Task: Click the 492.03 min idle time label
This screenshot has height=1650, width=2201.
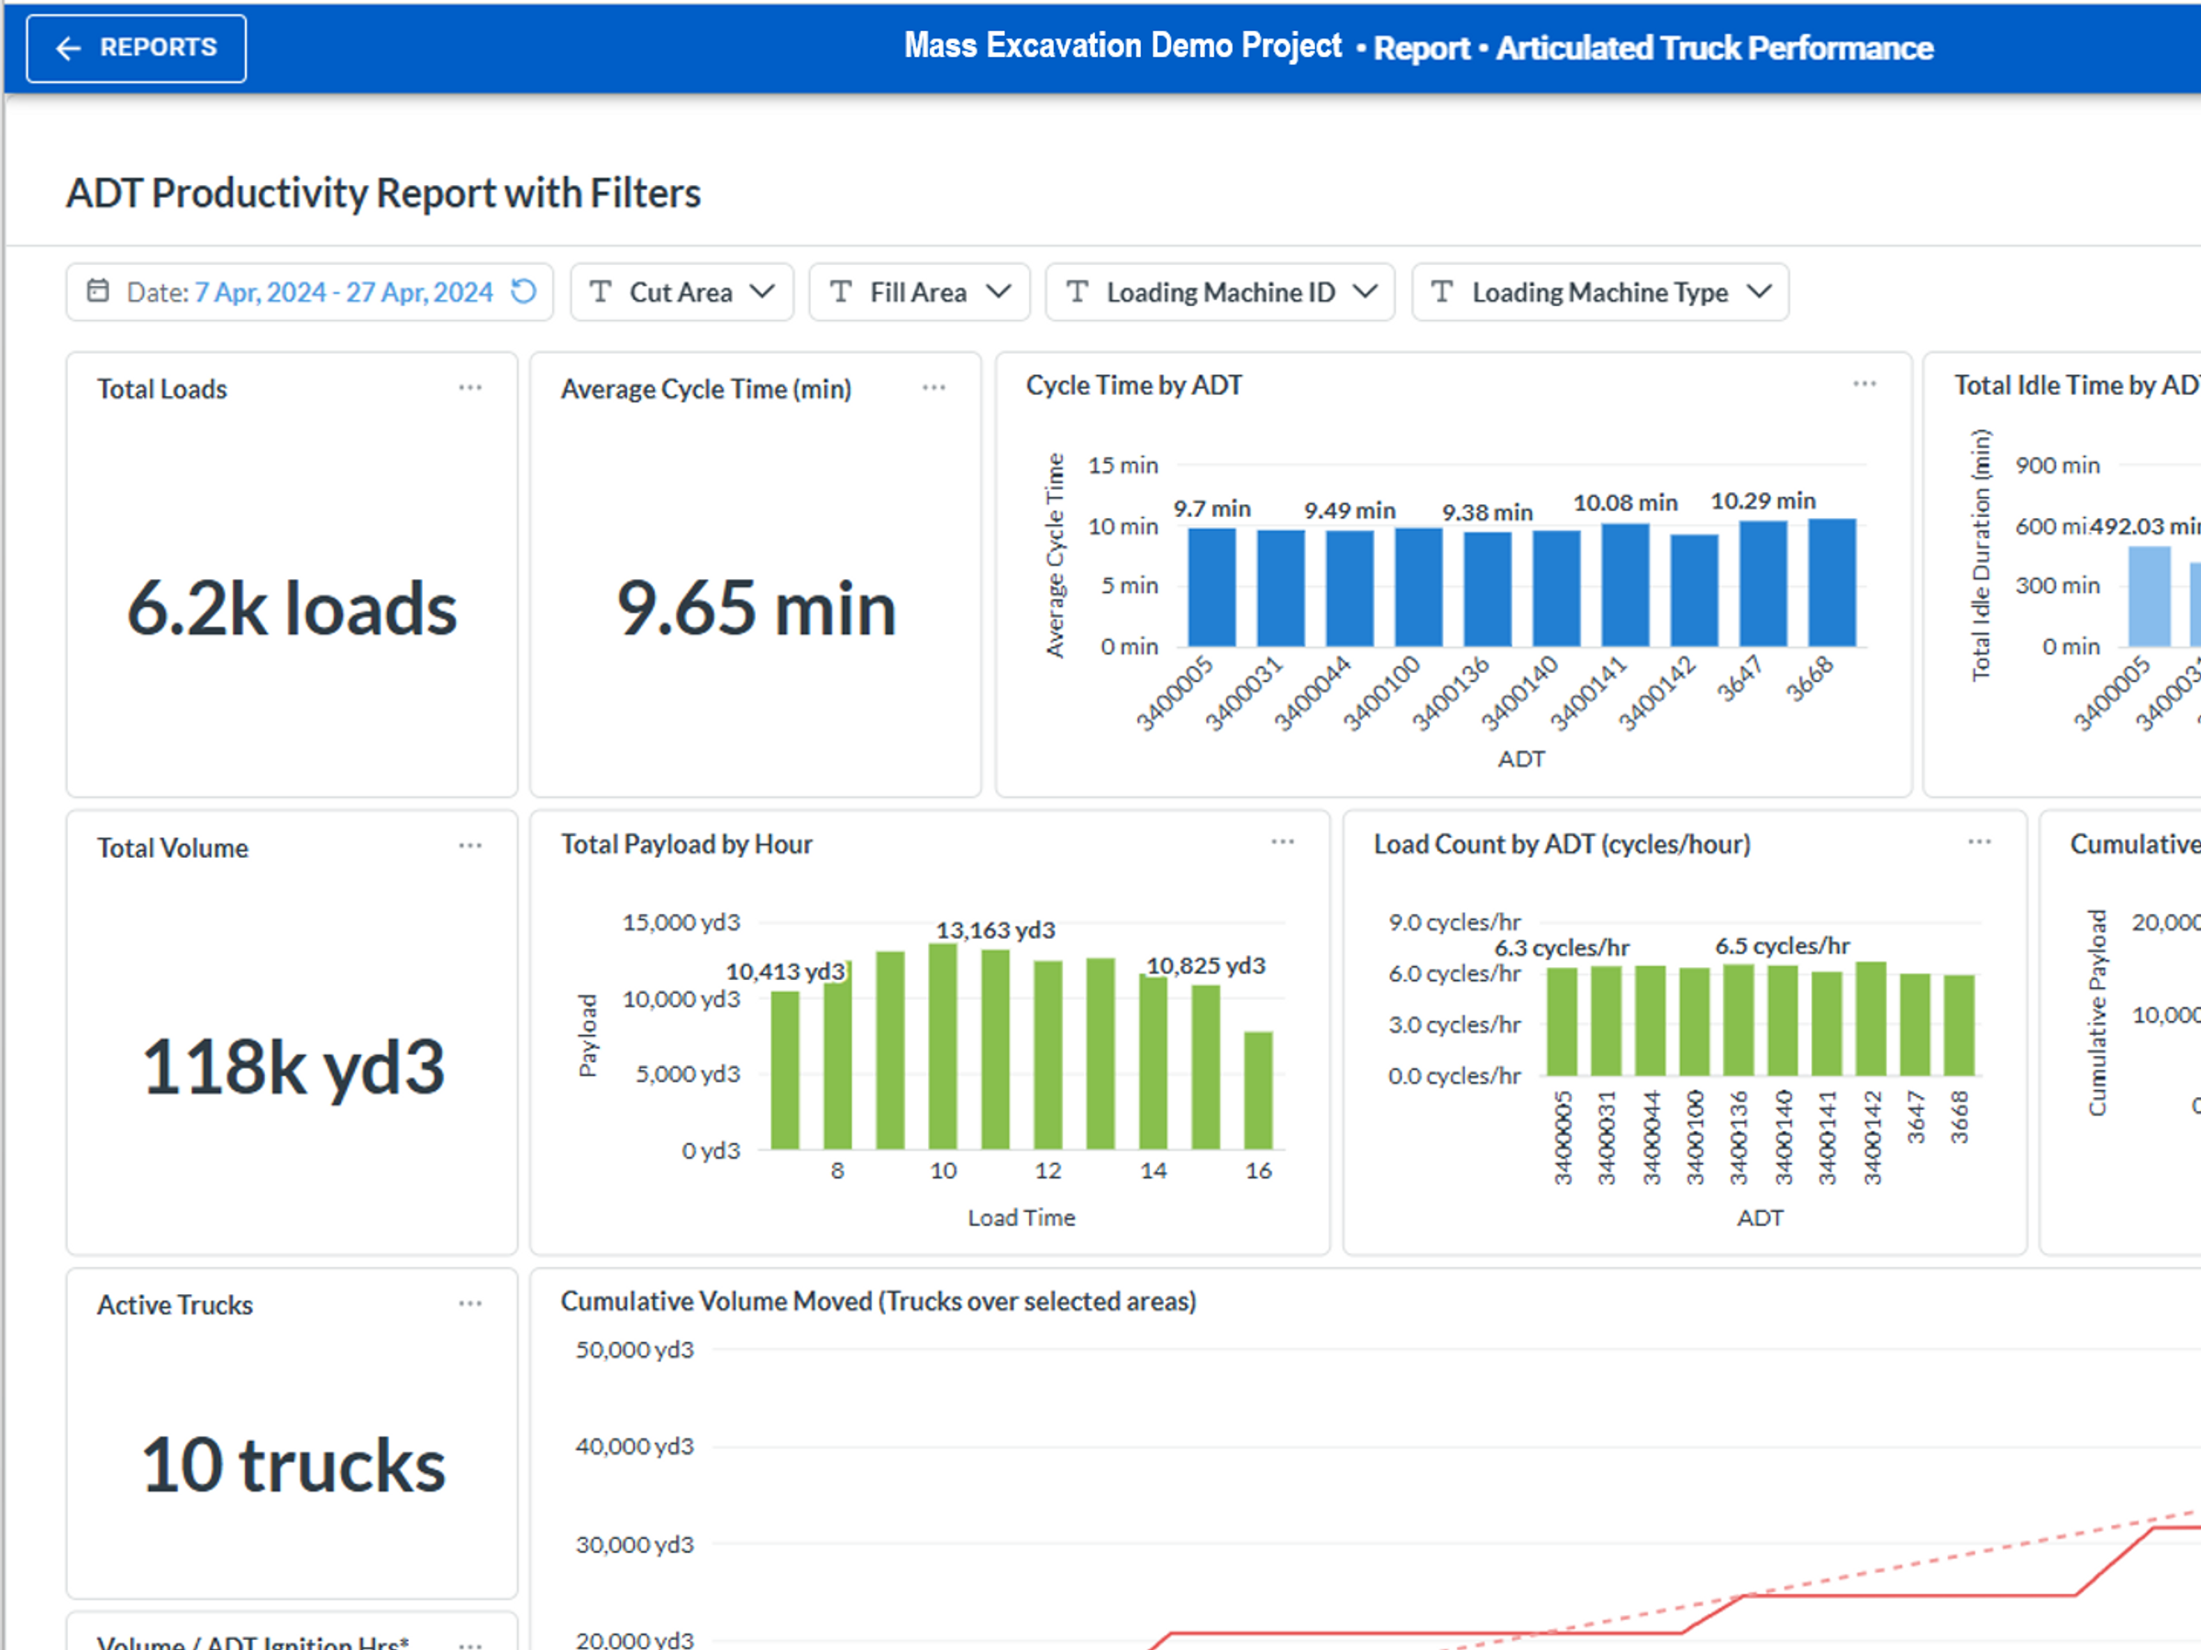Action: [x=2144, y=525]
